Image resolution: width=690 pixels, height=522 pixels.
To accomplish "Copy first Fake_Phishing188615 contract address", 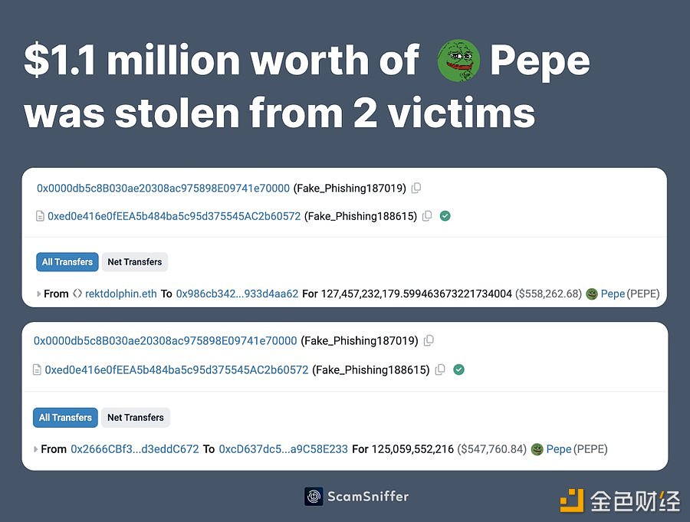I will (427, 216).
